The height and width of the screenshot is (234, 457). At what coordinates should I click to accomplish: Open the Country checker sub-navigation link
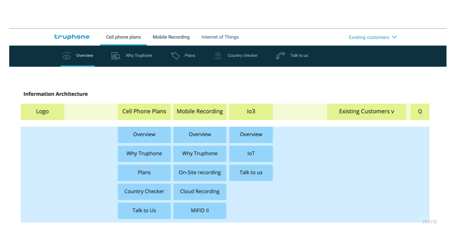tap(242, 56)
